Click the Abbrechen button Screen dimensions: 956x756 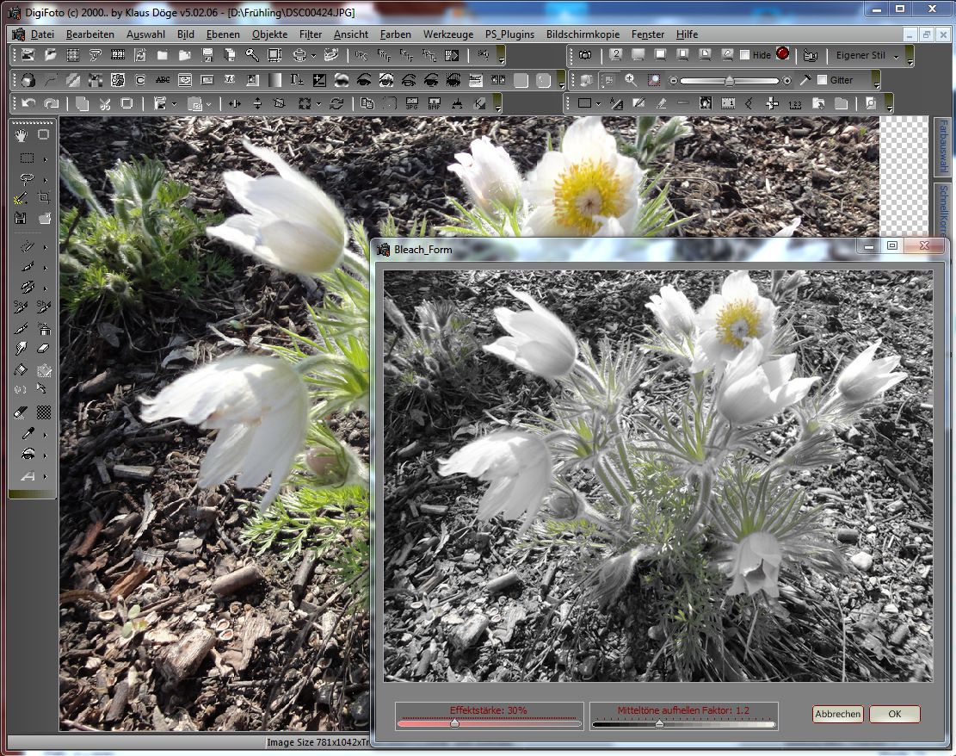point(837,714)
